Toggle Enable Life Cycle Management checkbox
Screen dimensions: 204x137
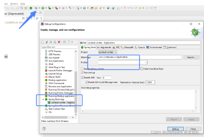point(87,82)
